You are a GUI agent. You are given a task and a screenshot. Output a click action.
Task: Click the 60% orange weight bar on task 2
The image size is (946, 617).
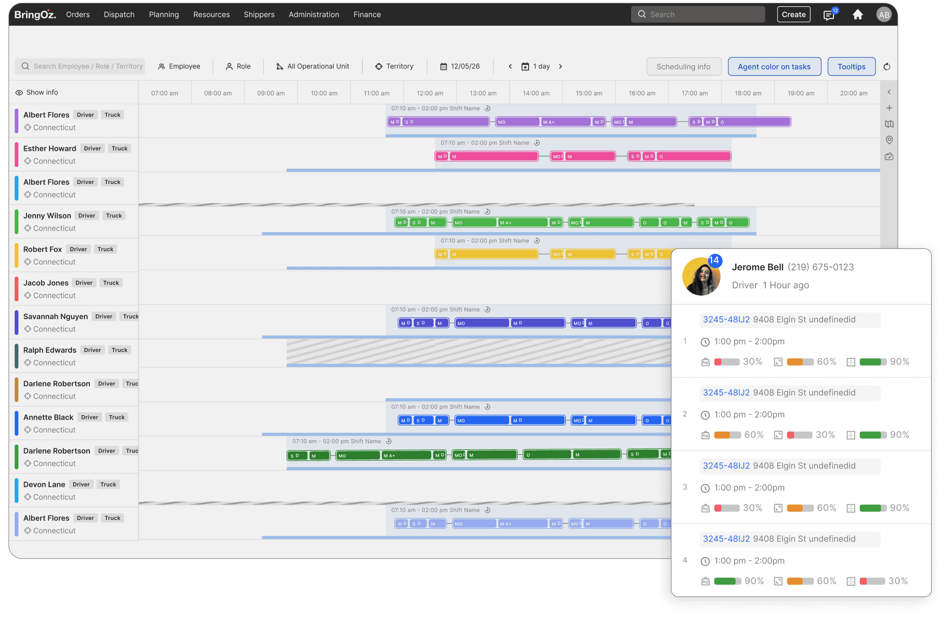point(728,435)
